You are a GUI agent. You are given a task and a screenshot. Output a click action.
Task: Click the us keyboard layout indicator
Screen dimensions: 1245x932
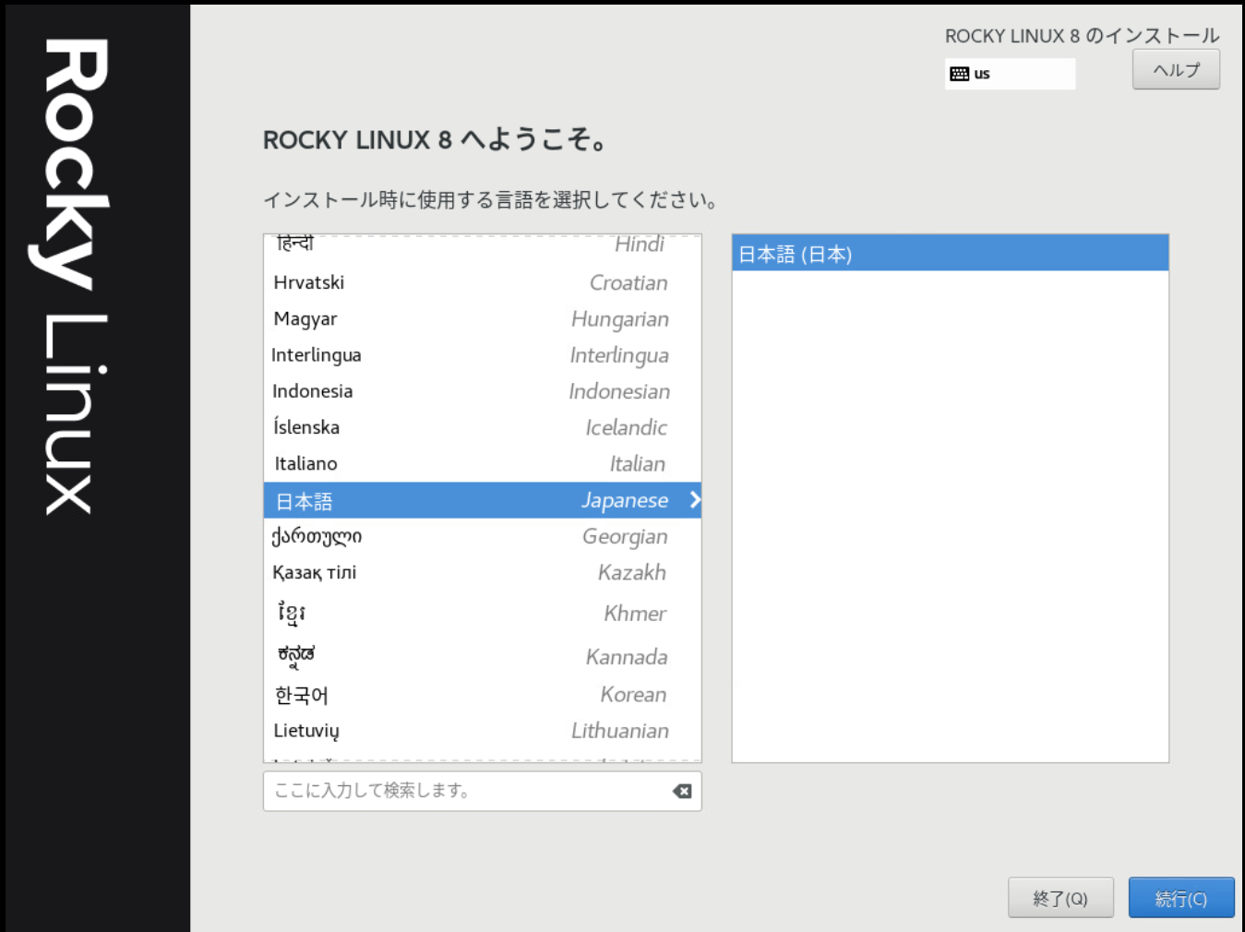click(1010, 73)
